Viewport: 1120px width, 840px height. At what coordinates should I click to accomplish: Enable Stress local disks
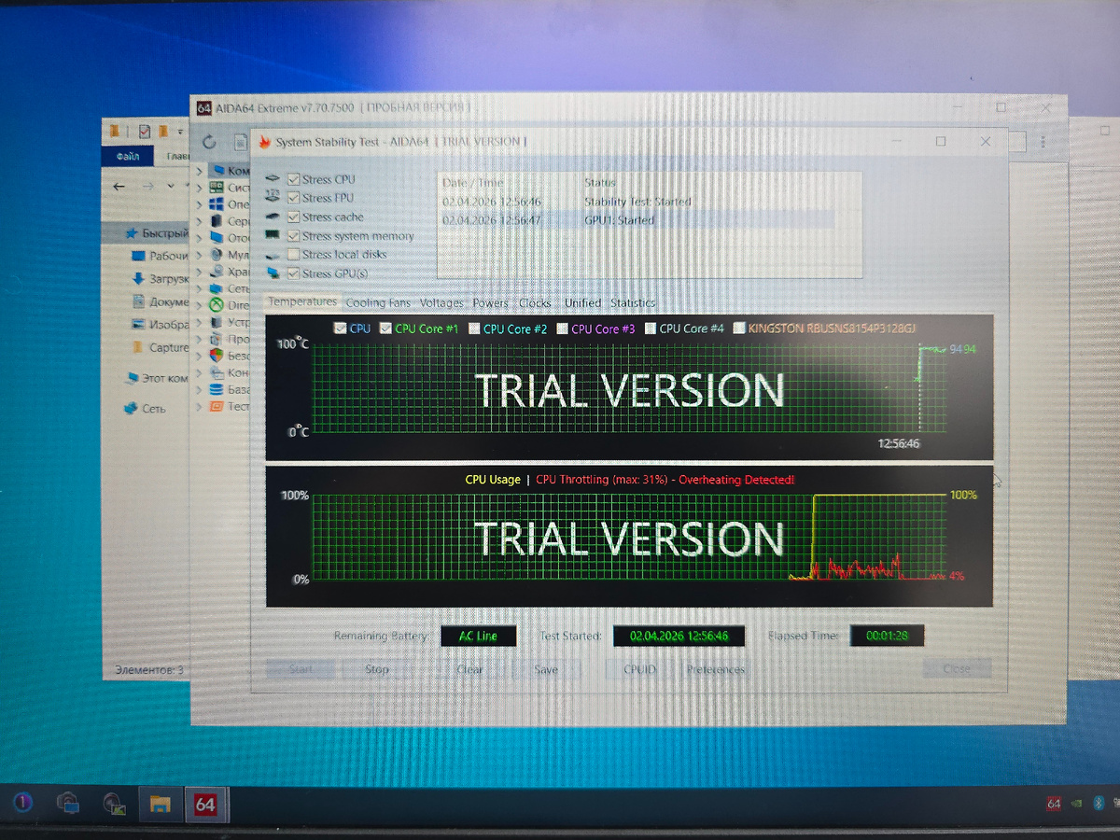click(x=294, y=255)
